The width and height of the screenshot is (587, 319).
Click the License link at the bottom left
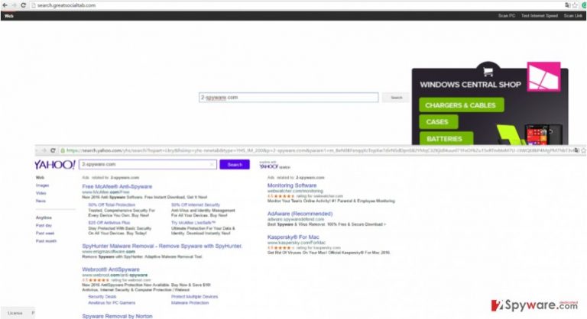pyautogui.click(x=15, y=313)
